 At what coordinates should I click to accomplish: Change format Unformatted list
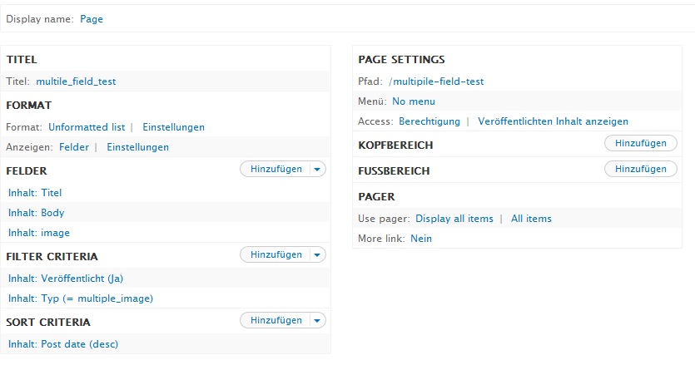pyautogui.click(x=87, y=127)
